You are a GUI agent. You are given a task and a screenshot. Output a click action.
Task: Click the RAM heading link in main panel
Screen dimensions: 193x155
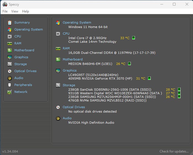click(66, 48)
